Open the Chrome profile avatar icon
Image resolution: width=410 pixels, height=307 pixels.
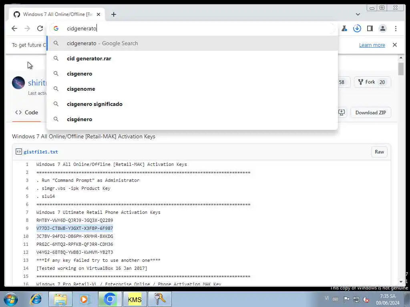382,28
